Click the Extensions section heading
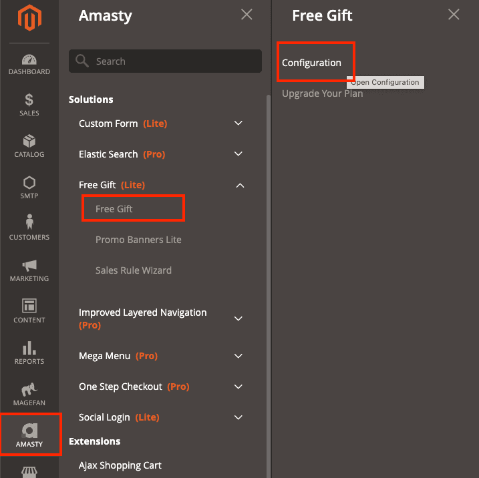479x478 pixels. tap(95, 441)
